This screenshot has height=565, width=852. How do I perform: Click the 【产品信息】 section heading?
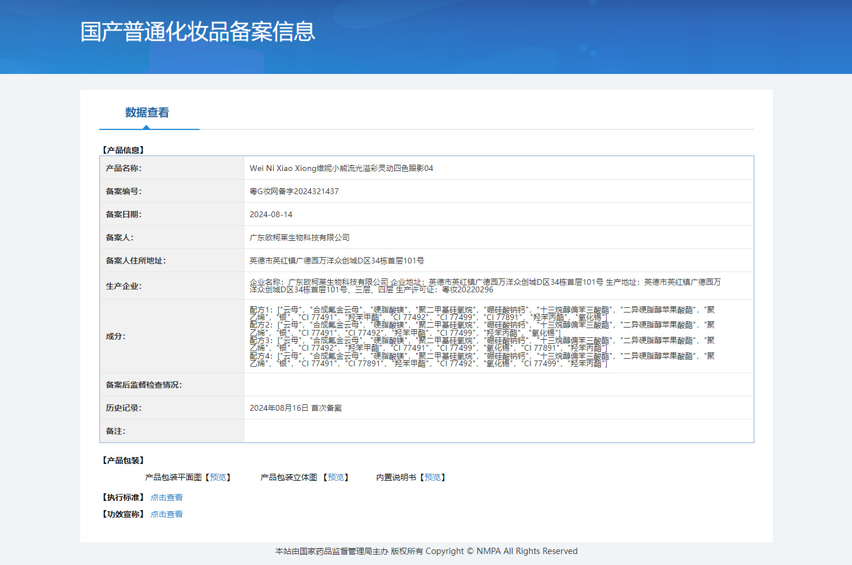pyautogui.click(x=123, y=150)
